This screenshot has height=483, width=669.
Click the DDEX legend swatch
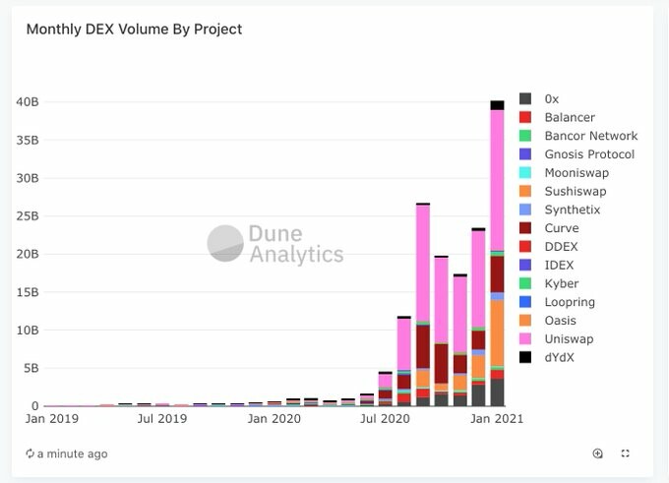click(x=525, y=247)
